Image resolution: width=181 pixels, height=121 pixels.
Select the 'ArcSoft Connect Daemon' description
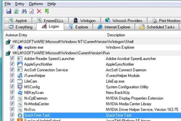point(126,70)
